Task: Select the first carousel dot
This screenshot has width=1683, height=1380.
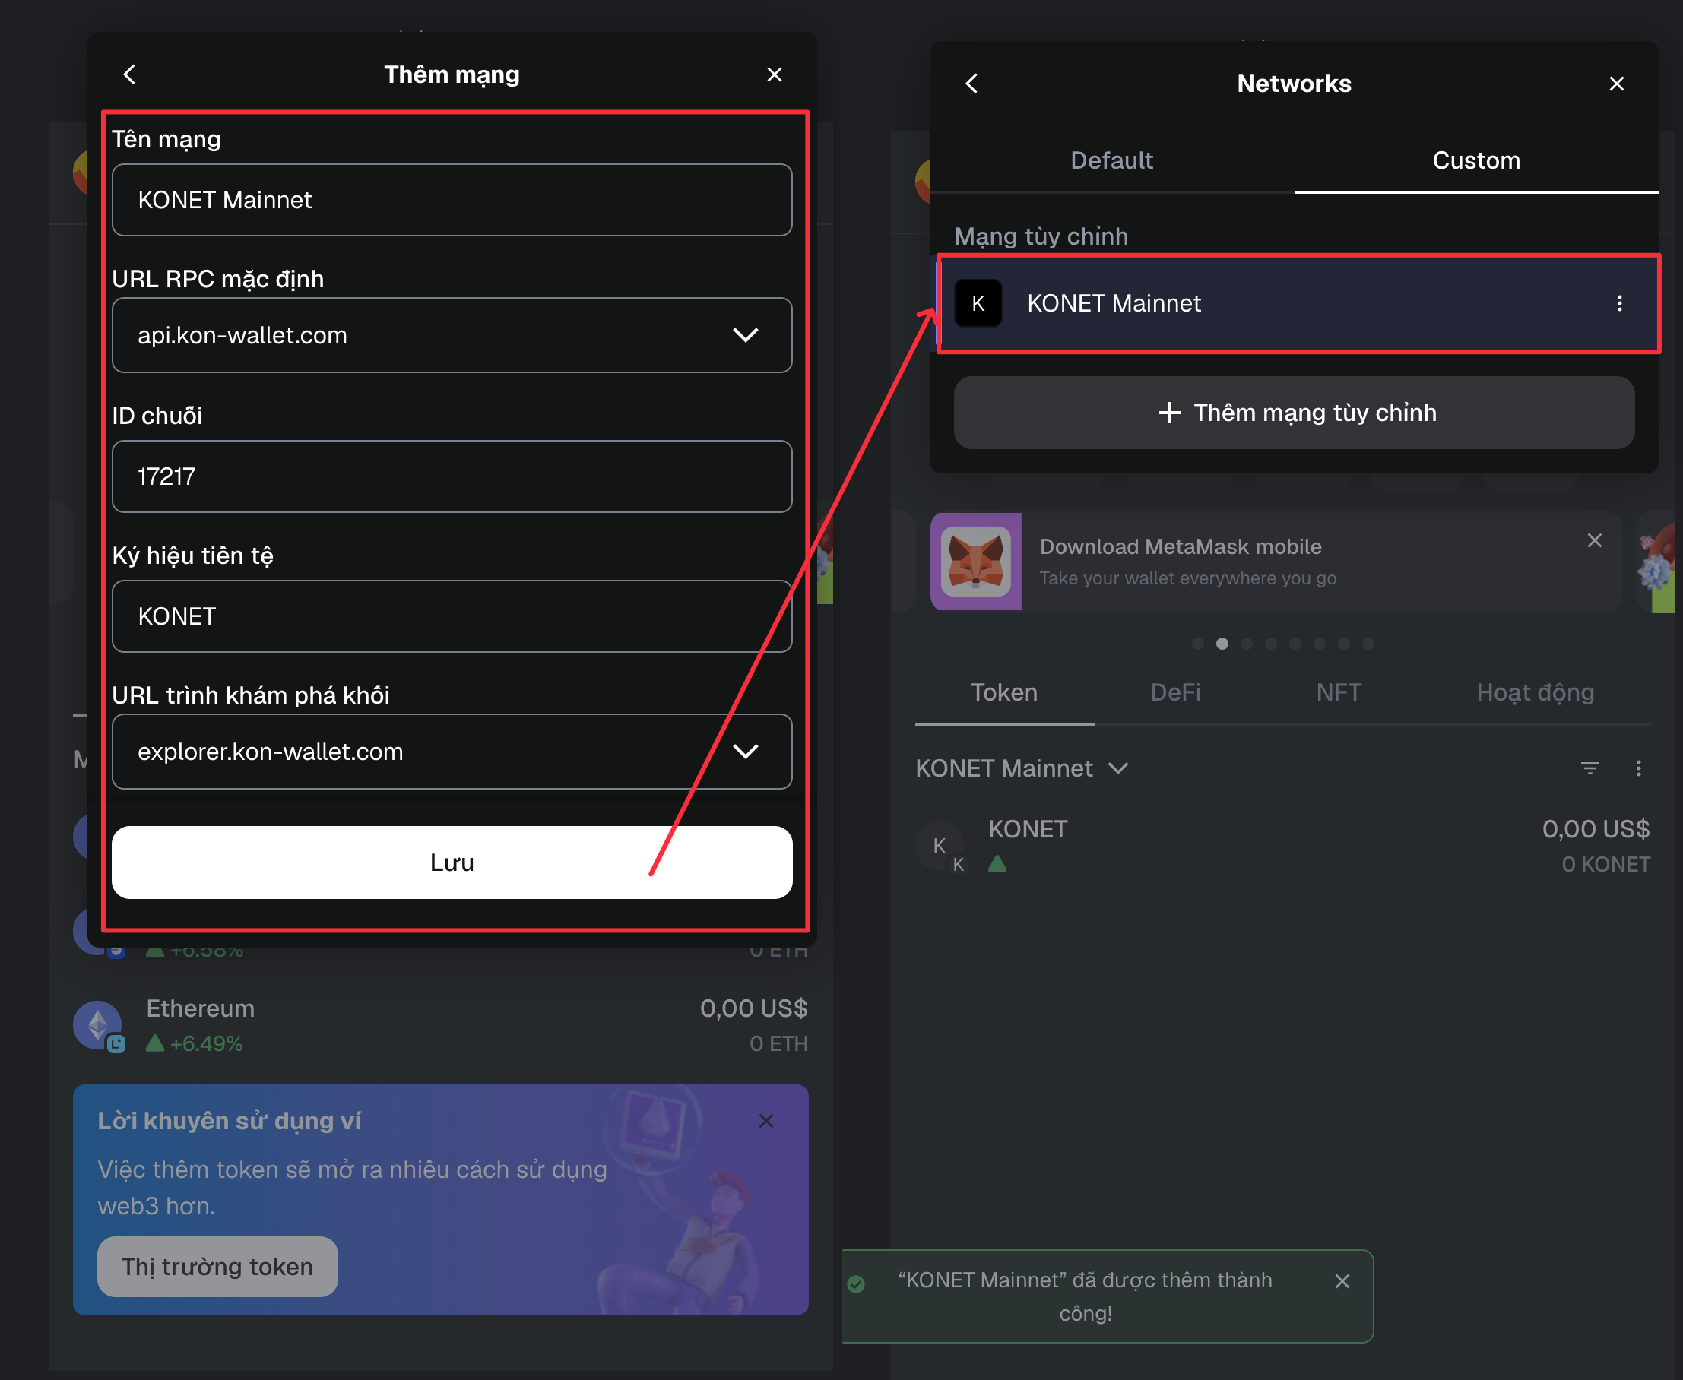Action: (1197, 644)
